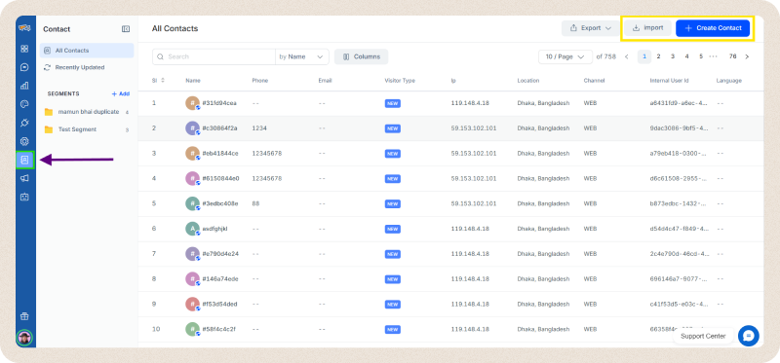Open contact #58f4c4c2f
This screenshot has height=363, width=780.
click(x=218, y=329)
